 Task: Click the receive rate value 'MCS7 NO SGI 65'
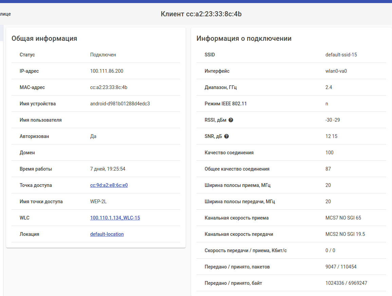tap(343, 218)
